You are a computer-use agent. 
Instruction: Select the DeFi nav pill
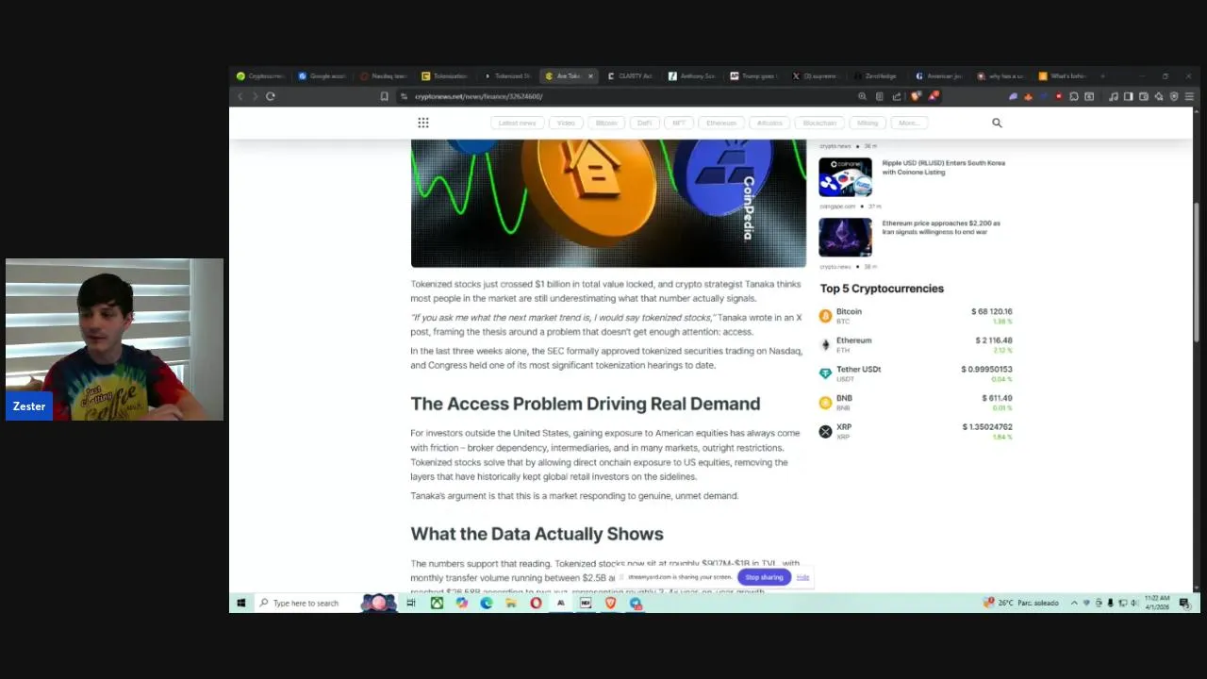pyautogui.click(x=645, y=123)
